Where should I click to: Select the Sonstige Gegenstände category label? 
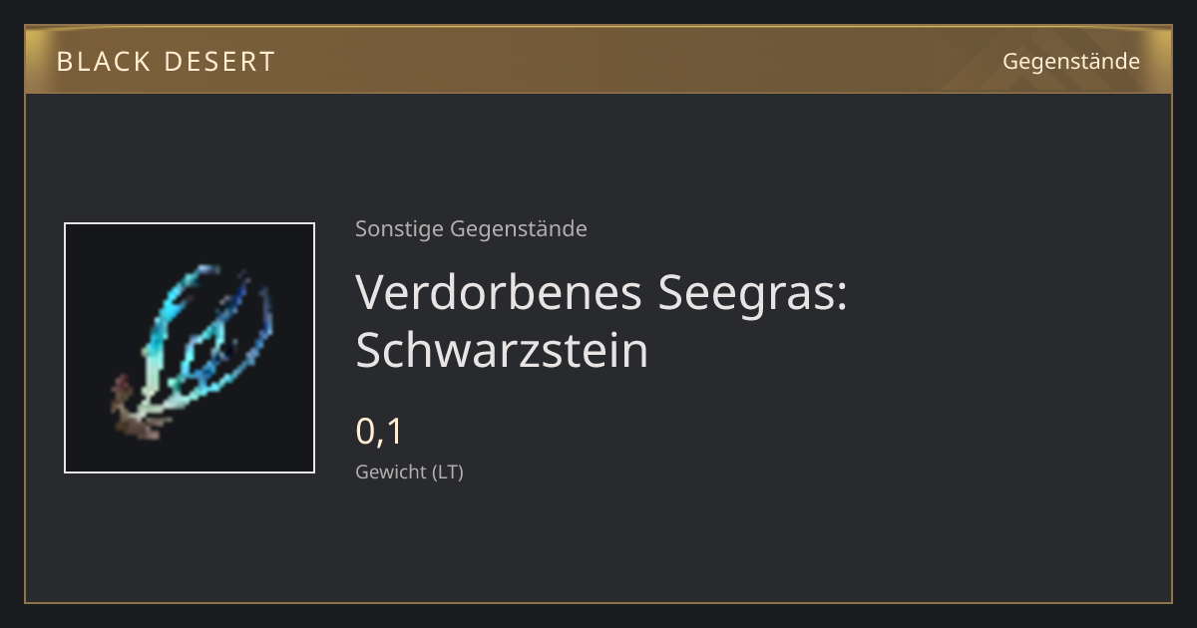coord(471,229)
